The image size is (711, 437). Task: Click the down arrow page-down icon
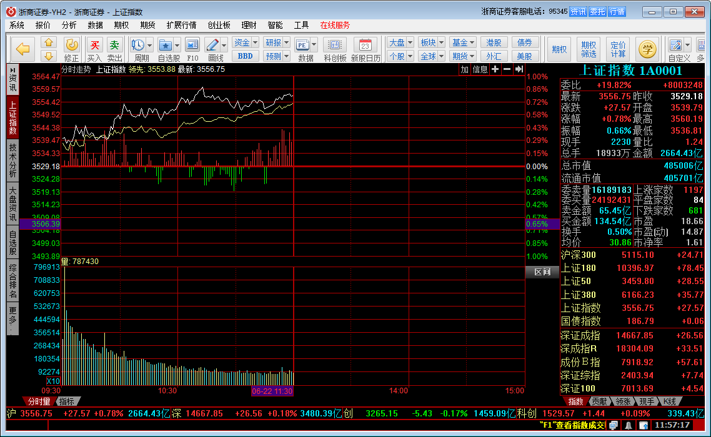point(49,56)
